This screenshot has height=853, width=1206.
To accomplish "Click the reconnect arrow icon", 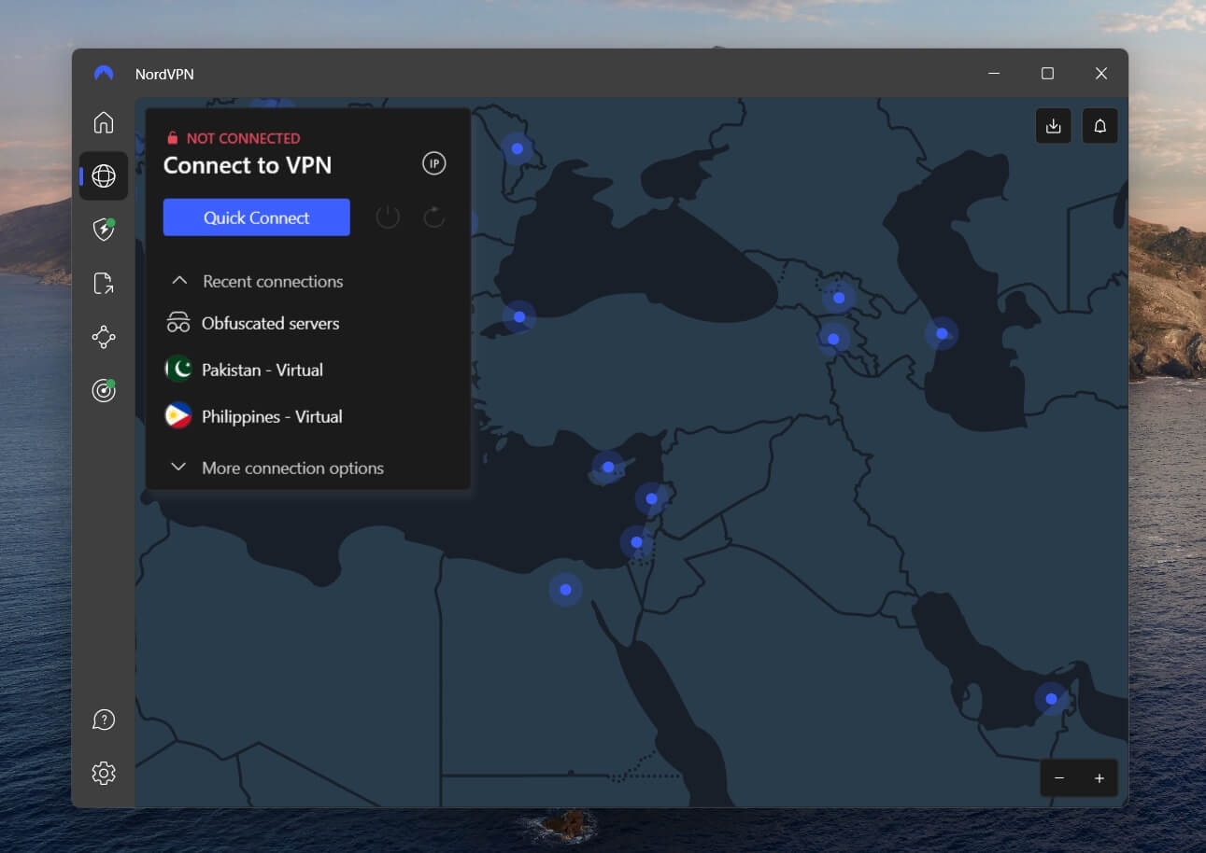I will (433, 217).
